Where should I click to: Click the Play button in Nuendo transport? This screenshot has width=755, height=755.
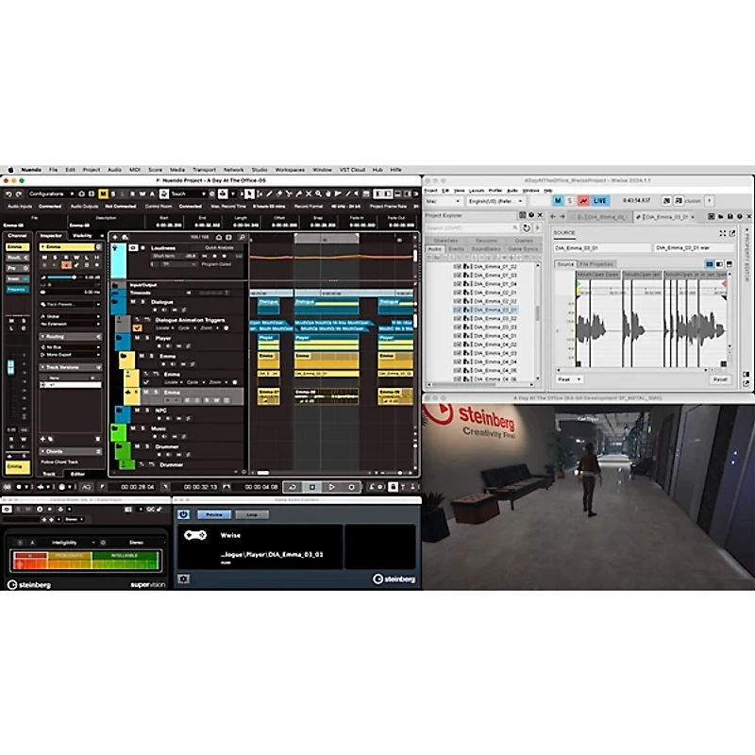[331, 487]
